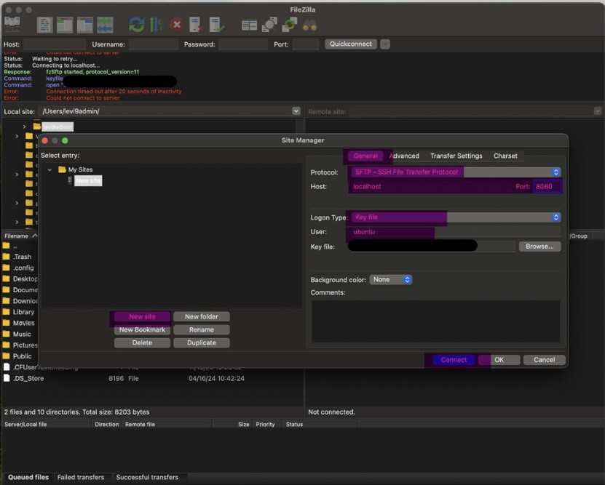
Task: Click the Browse button for key file
Action: (x=539, y=246)
